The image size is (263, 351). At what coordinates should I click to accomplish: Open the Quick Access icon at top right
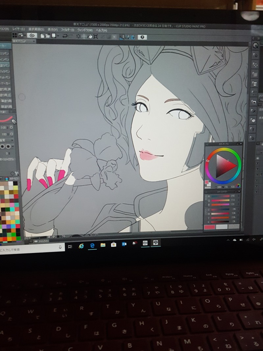[255, 46]
